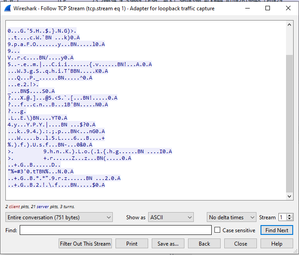Maximize the Follow TCP Stream window
Viewport: 299px width, 255px height.
click(267, 8)
